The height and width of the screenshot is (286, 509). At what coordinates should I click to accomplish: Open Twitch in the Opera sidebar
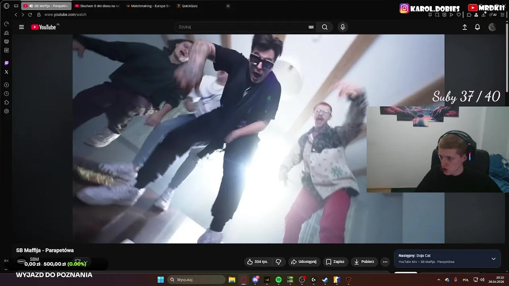click(x=6, y=63)
